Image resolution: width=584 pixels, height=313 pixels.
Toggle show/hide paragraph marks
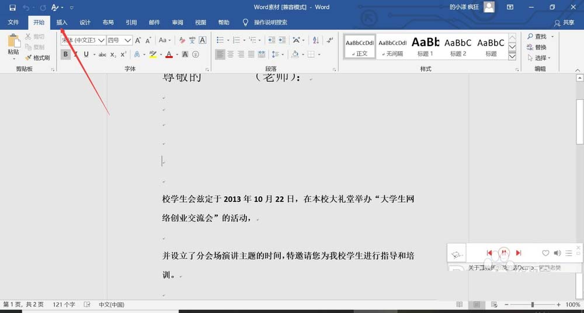coord(329,40)
